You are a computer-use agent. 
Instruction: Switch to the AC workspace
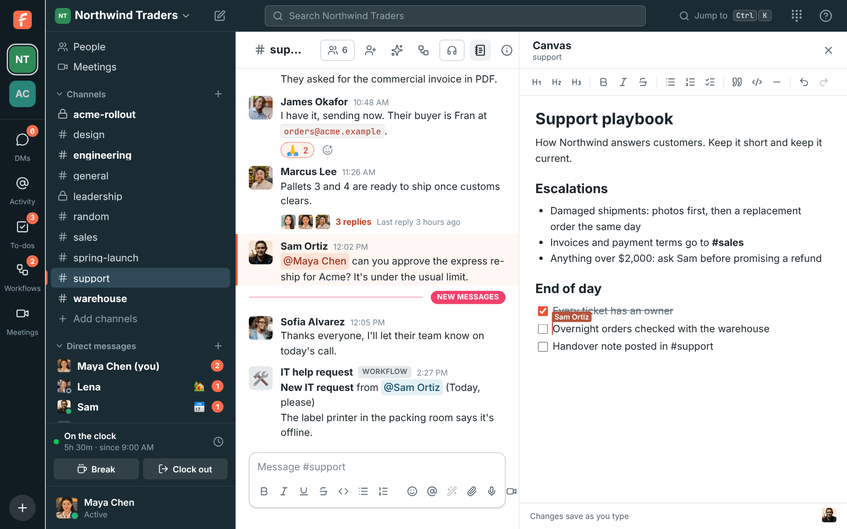pyautogui.click(x=22, y=94)
